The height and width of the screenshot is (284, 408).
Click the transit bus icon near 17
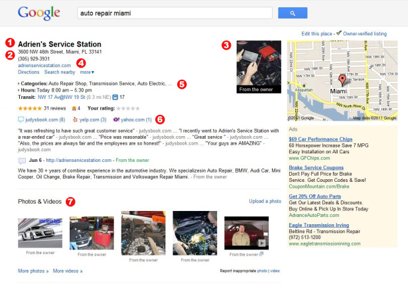pyautogui.click(x=115, y=98)
